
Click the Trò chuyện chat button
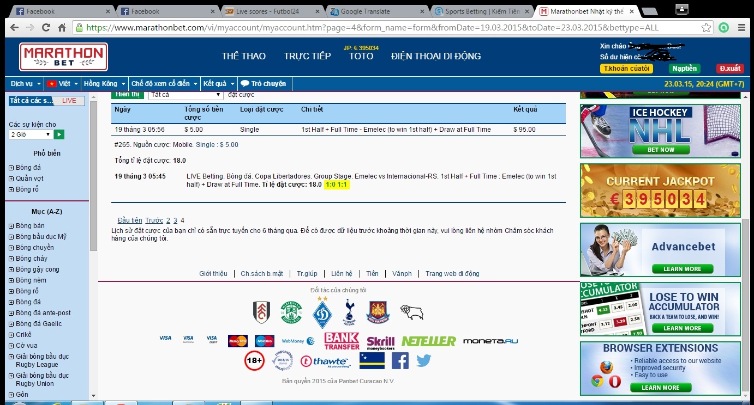coord(264,84)
